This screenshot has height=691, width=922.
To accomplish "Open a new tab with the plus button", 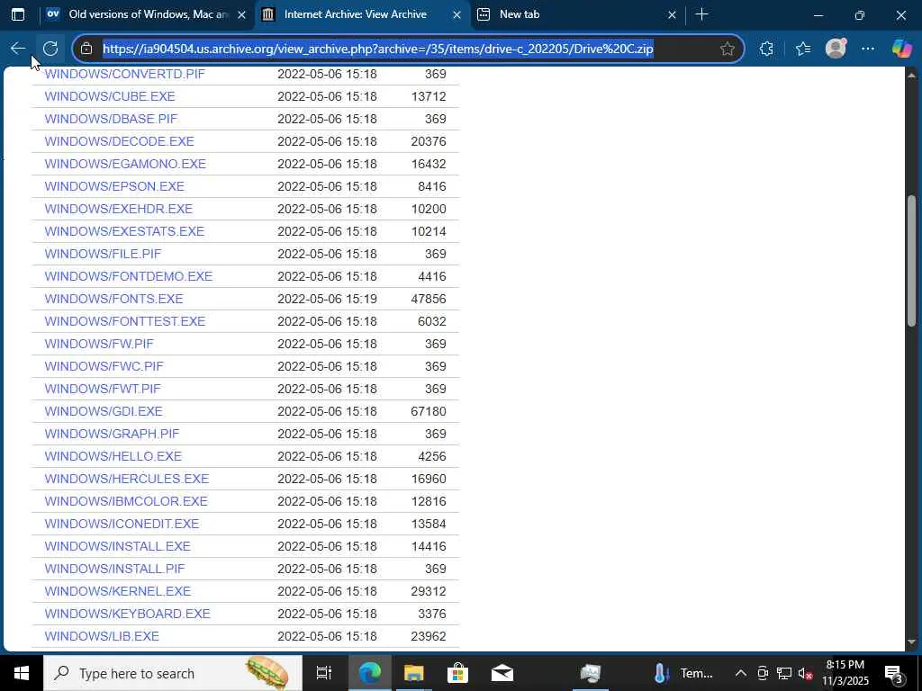I will point(701,14).
